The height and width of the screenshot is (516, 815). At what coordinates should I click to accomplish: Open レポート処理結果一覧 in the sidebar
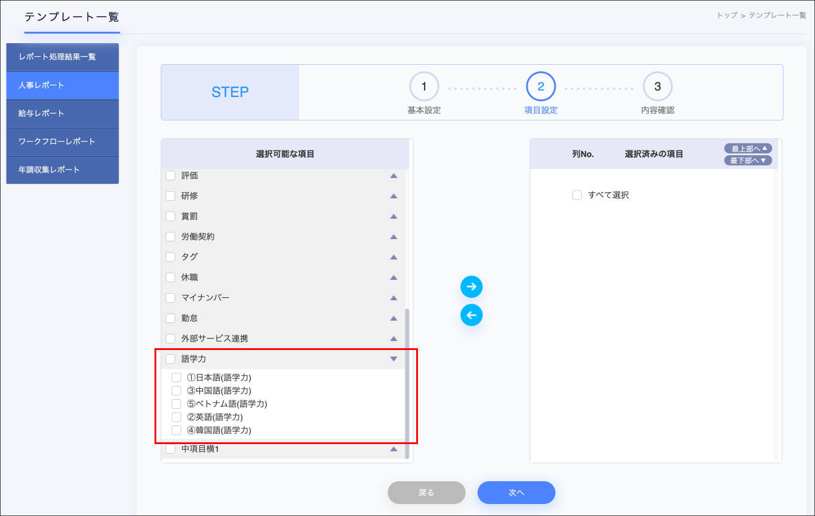coord(62,57)
